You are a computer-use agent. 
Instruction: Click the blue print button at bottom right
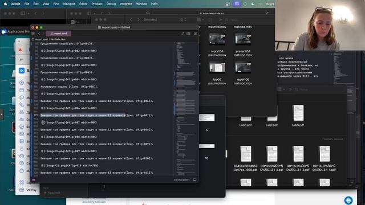pyautogui.click(x=348, y=200)
